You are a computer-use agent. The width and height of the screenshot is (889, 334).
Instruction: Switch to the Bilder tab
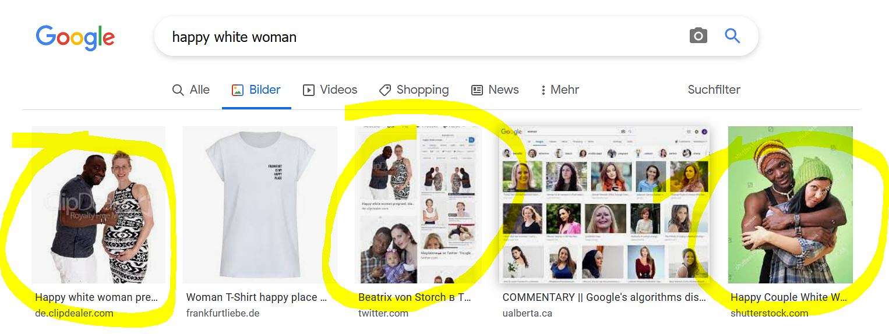coord(256,90)
